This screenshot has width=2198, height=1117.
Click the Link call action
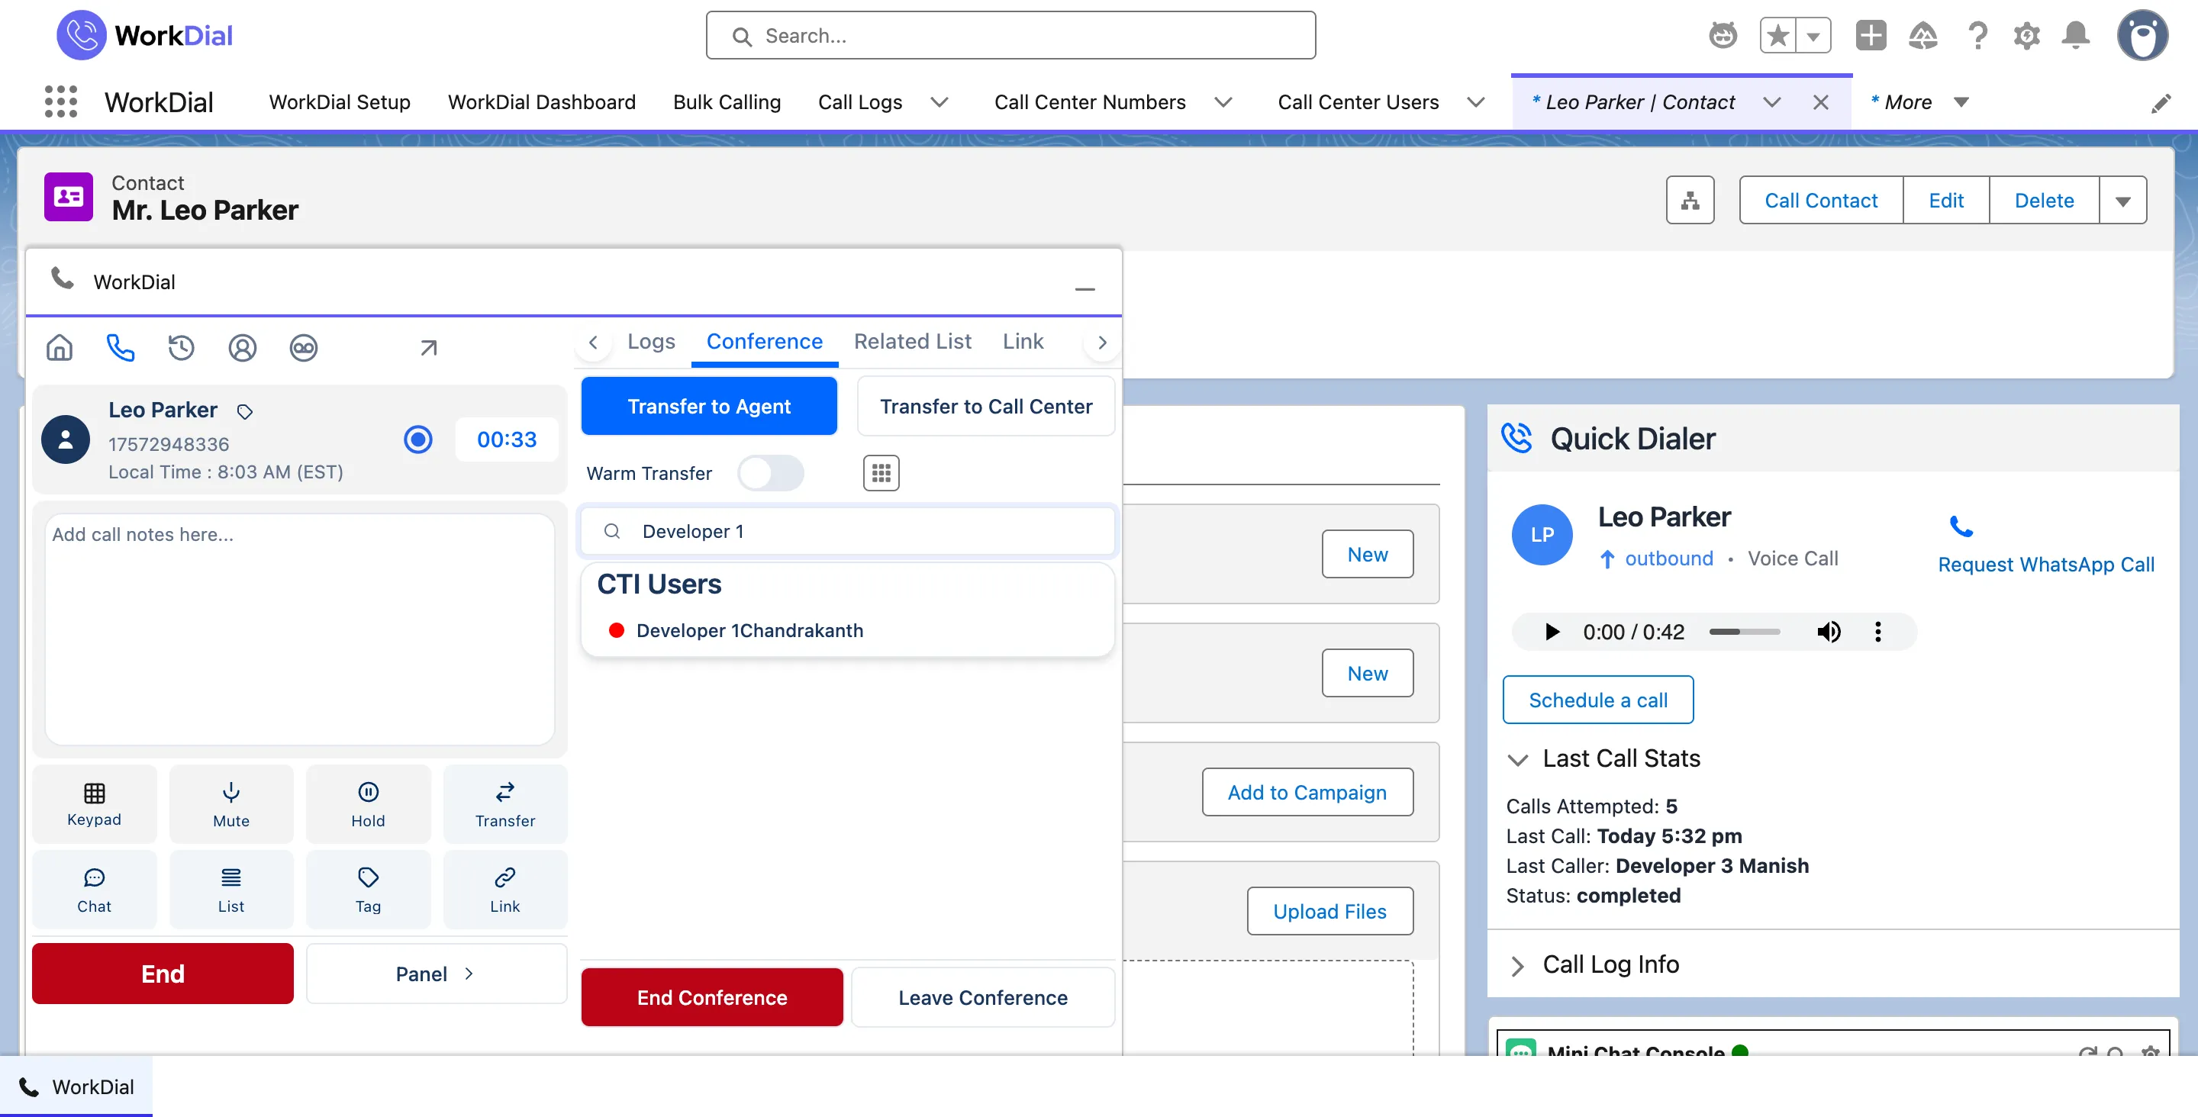pyautogui.click(x=505, y=889)
